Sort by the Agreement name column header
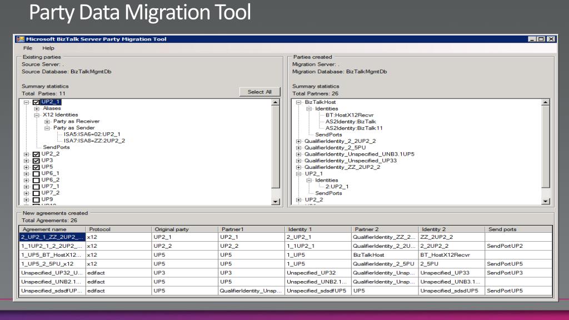The height and width of the screenshot is (320, 569). point(52,229)
